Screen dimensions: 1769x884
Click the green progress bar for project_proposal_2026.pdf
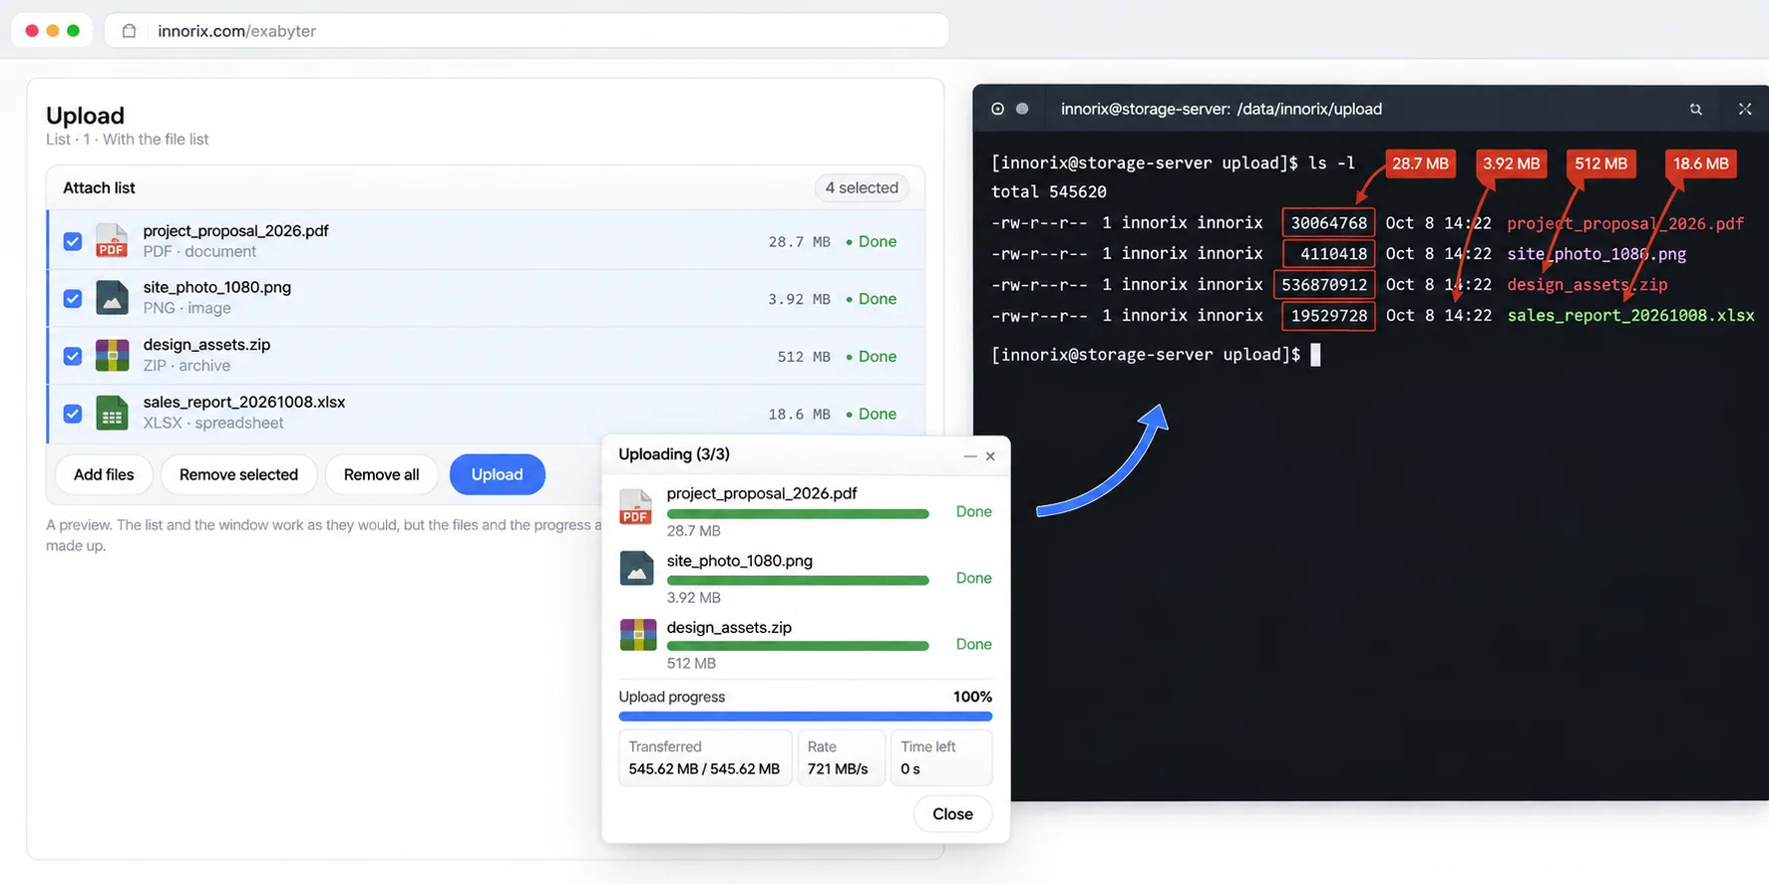click(798, 514)
